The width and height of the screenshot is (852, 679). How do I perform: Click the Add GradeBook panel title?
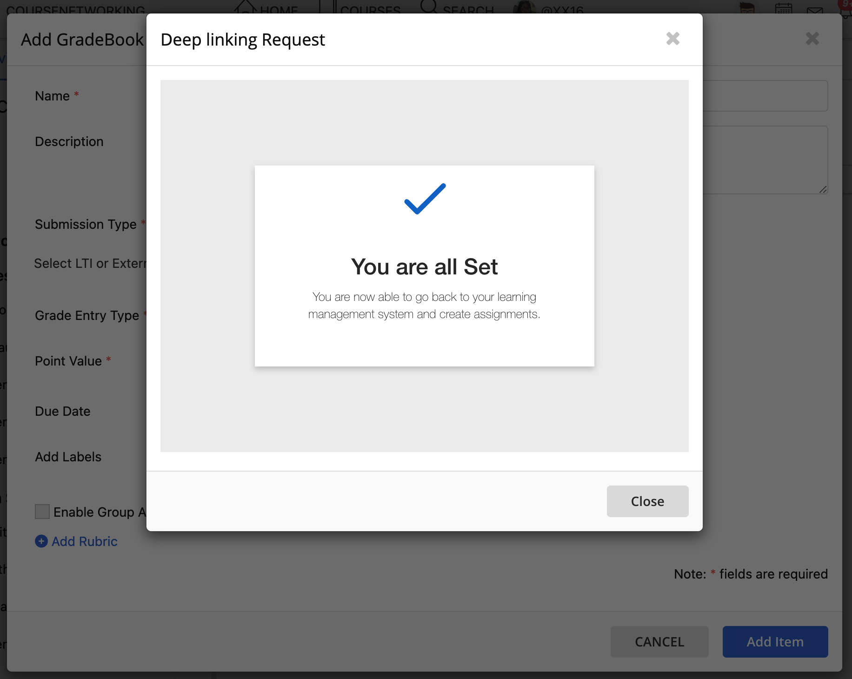[x=83, y=40]
